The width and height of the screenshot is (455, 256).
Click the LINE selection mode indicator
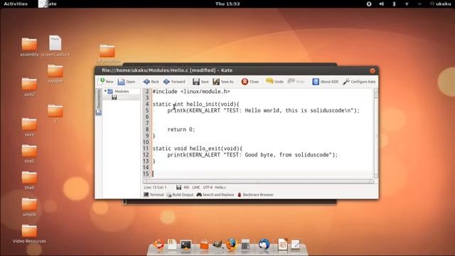[x=196, y=188]
